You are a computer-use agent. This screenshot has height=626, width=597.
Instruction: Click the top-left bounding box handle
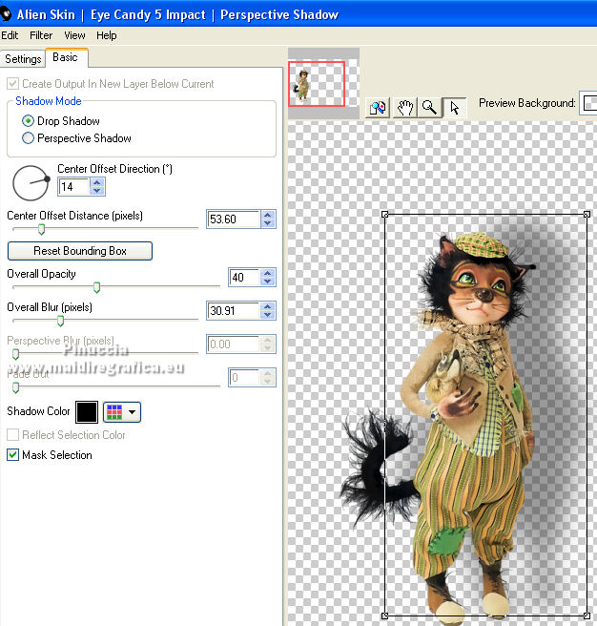(384, 215)
